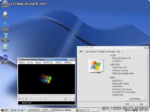Open the 도움말(H) menu in Media Player
Viewport: 150px width, 112px height.
click(x=67, y=62)
